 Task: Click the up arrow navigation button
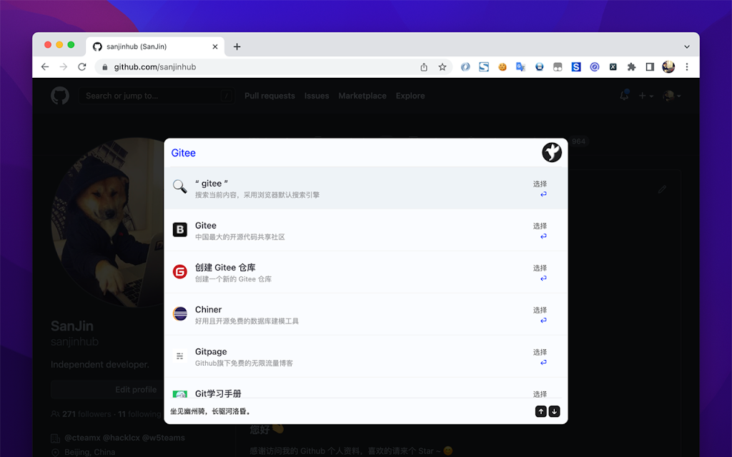[540, 411]
